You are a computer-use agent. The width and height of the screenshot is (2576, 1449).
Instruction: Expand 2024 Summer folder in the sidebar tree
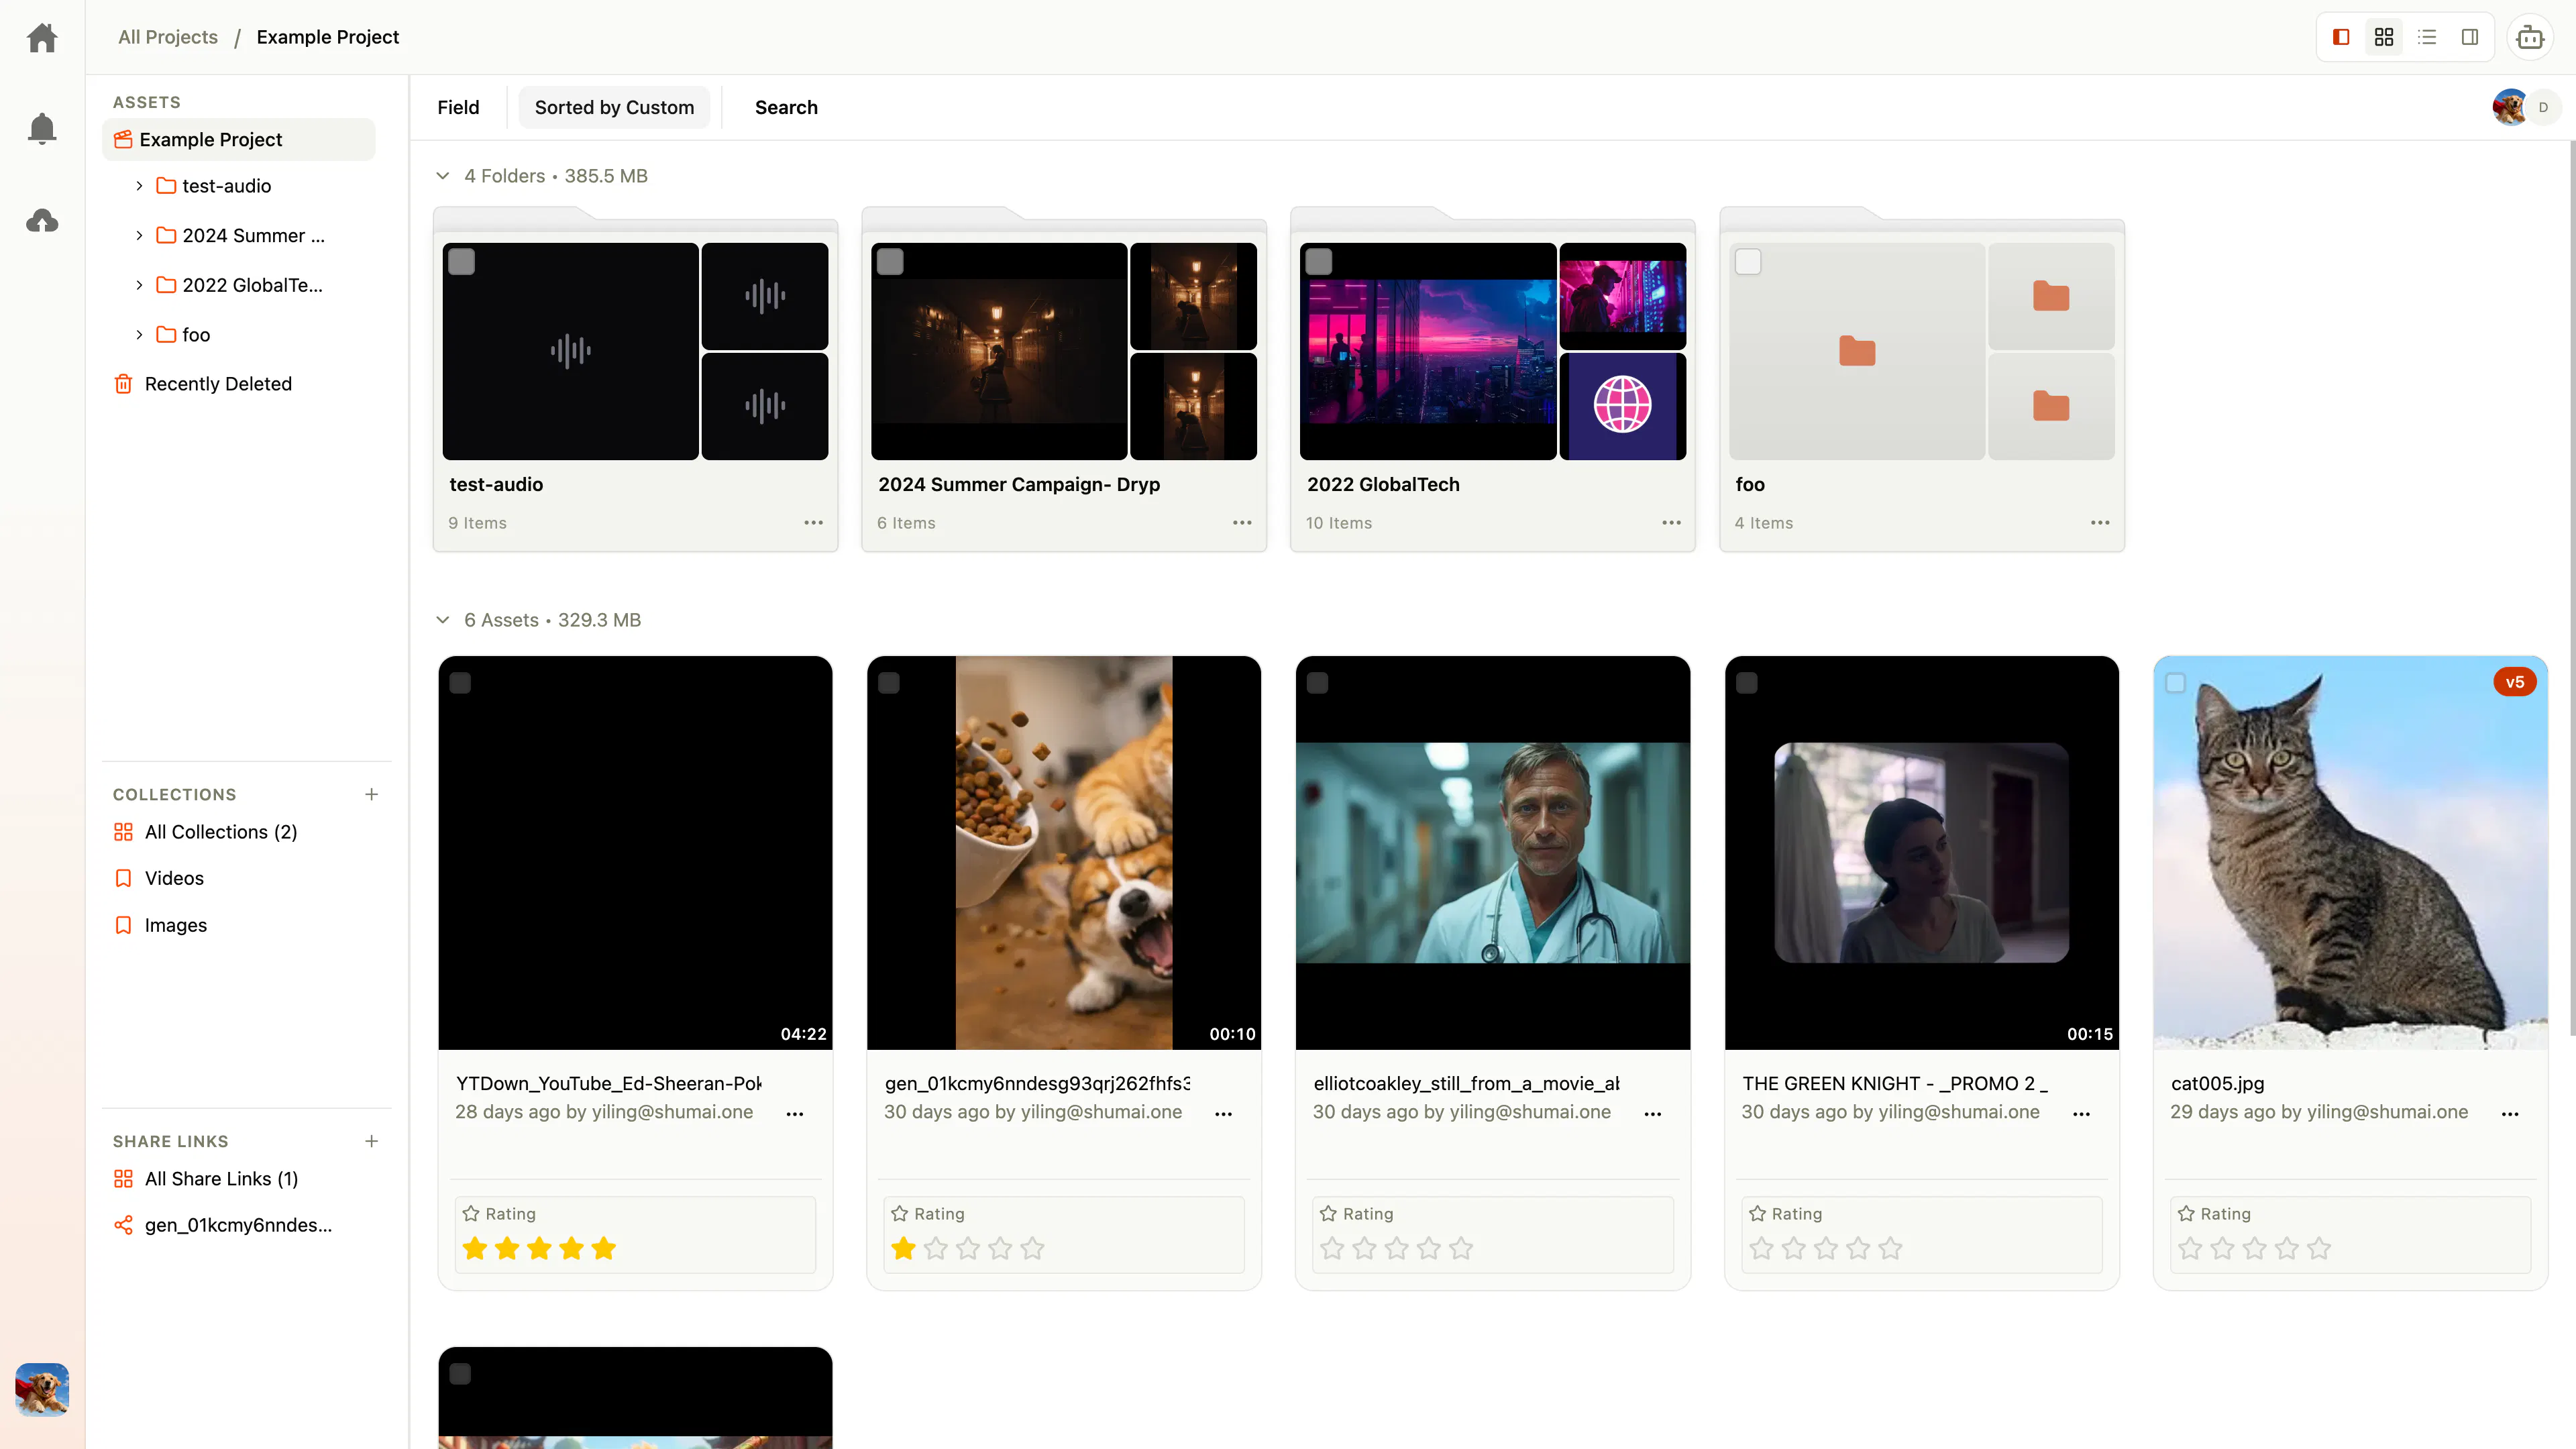pyautogui.click(x=139, y=236)
